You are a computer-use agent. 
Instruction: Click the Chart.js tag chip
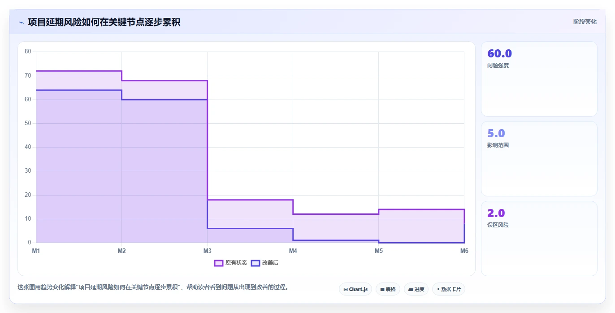(x=355, y=289)
